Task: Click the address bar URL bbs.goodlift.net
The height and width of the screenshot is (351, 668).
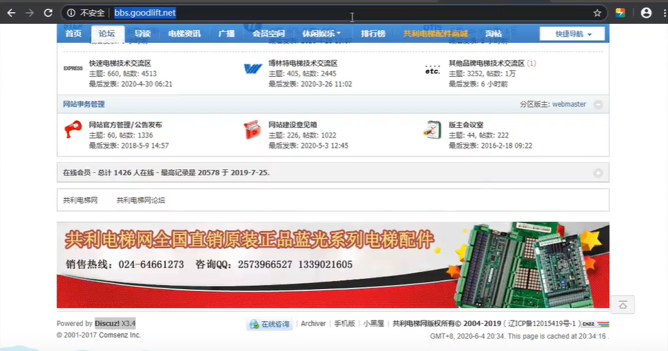Action: coord(145,13)
